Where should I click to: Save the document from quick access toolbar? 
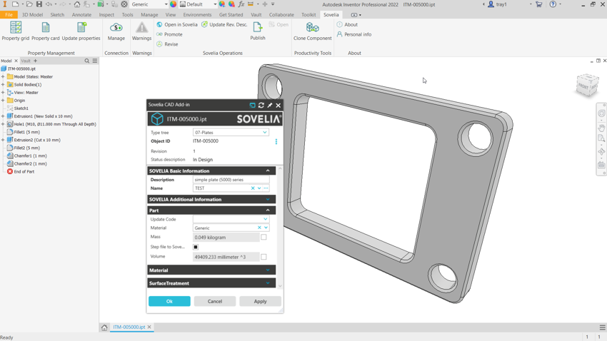point(39,4)
